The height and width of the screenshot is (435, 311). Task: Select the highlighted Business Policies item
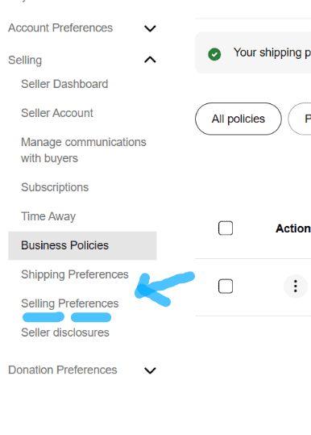pos(82,245)
